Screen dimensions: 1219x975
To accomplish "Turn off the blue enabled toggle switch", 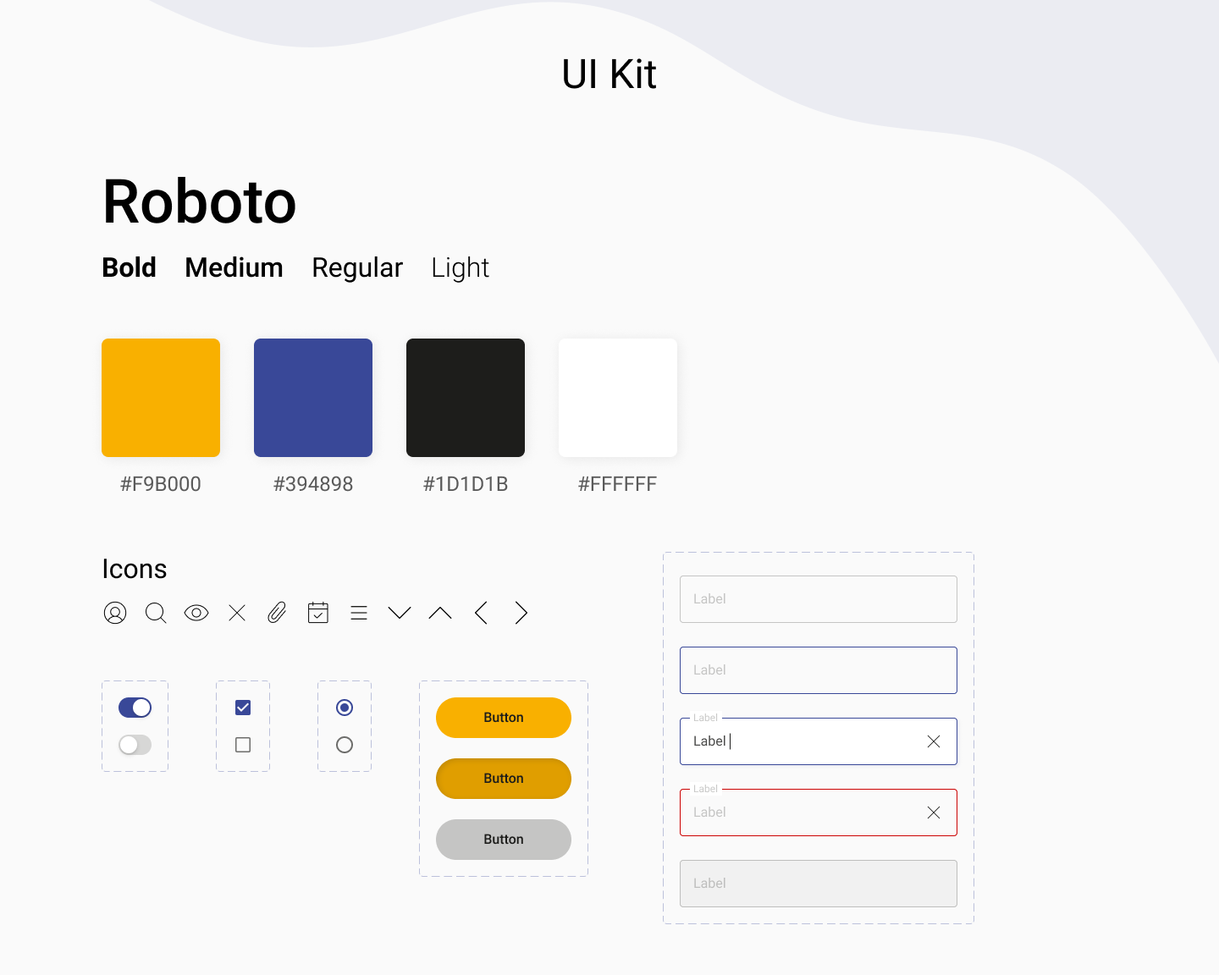I will [x=135, y=708].
